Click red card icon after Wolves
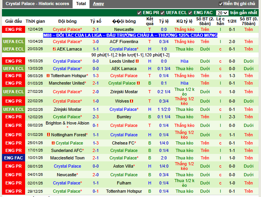Viewport: 261px width, 197px height. click(x=132, y=101)
